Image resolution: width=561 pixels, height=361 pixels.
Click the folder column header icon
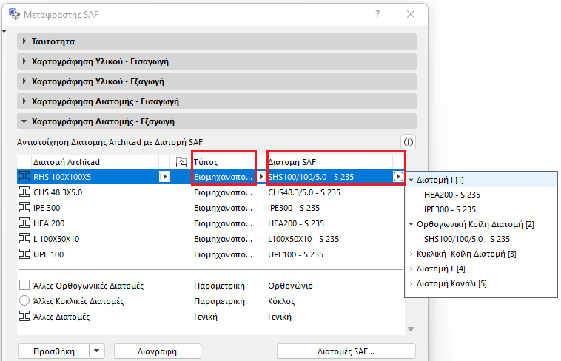pos(181,162)
